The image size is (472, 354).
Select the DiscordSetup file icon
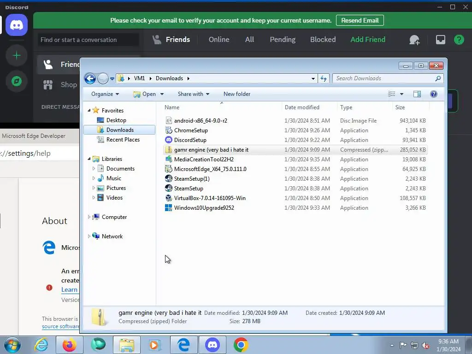pos(169,140)
